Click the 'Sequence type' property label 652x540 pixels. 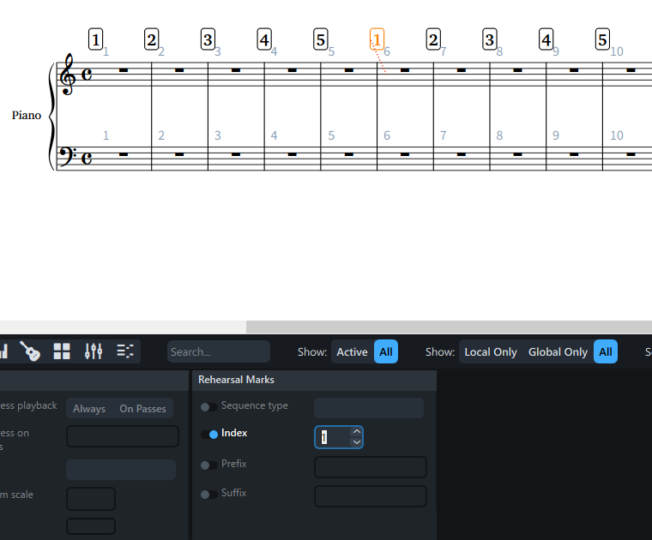click(255, 405)
